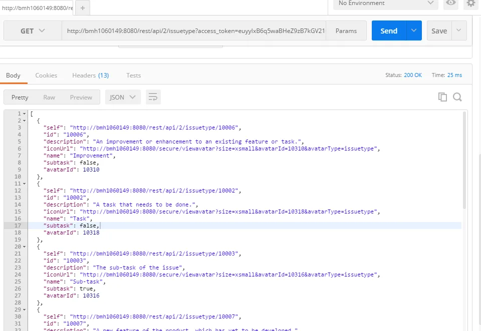
Task: Switch to the Cookies tab
Action: 46,75
